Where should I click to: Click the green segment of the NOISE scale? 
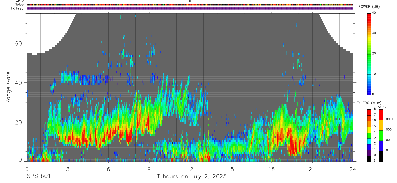381,136
